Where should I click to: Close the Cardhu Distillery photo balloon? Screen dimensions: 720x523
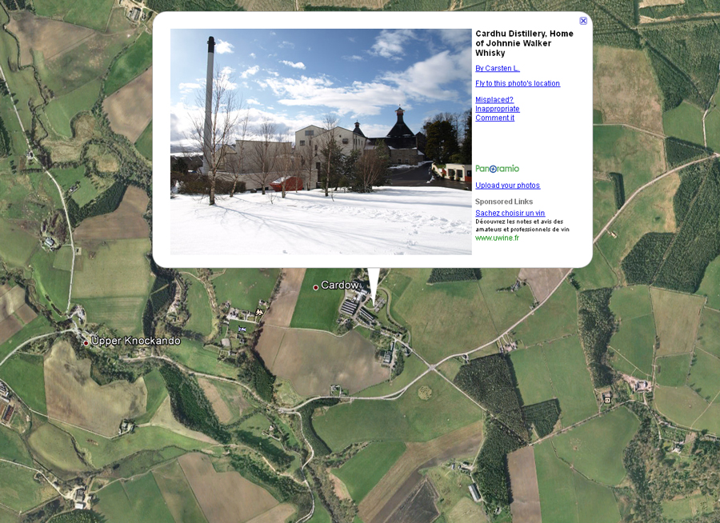(x=583, y=21)
